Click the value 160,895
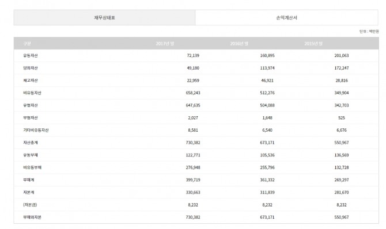Screen dimensions: 386x229 click(267, 56)
